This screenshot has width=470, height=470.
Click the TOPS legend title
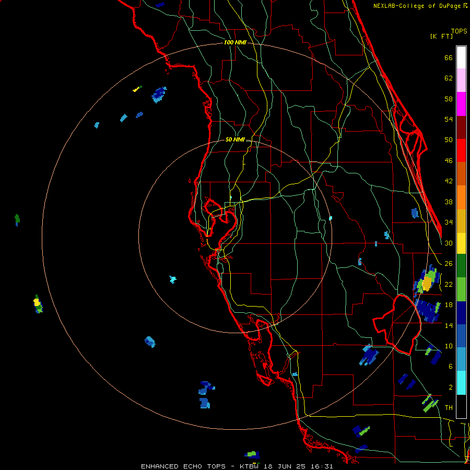coord(459,31)
